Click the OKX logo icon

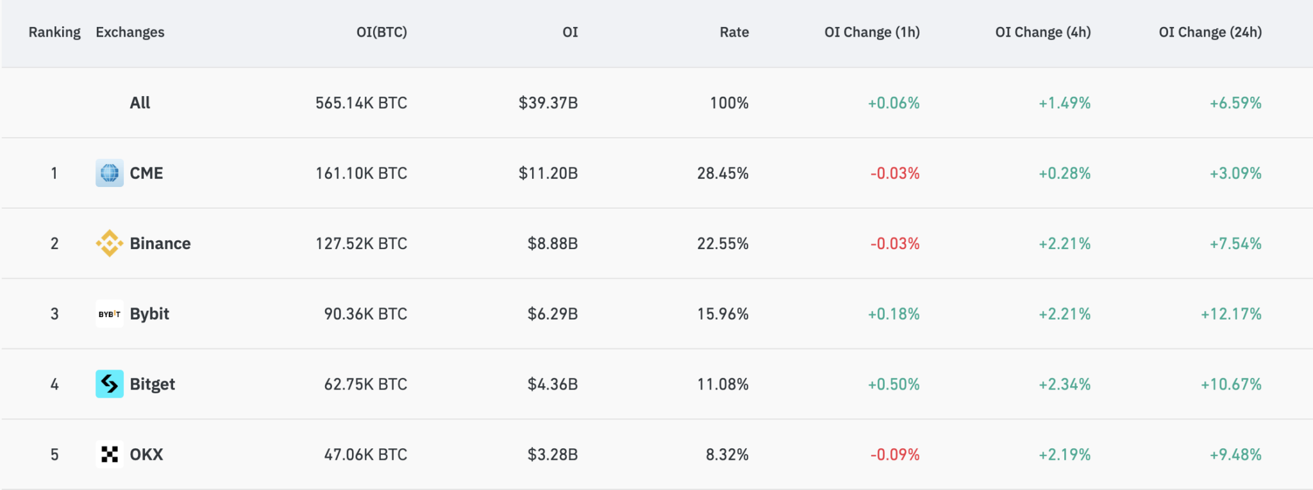point(110,454)
